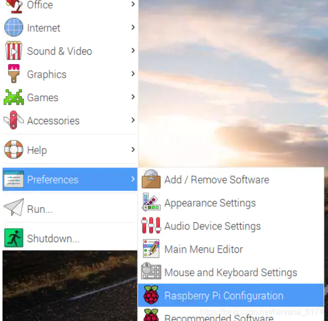
Task: Click the Audio Device Settings sliders icon
Action: (x=151, y=225)
